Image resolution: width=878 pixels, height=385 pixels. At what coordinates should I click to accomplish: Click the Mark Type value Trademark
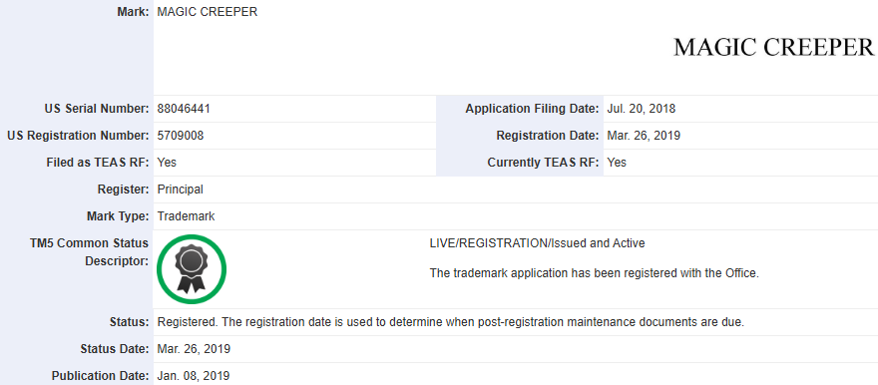click(186, 216)
